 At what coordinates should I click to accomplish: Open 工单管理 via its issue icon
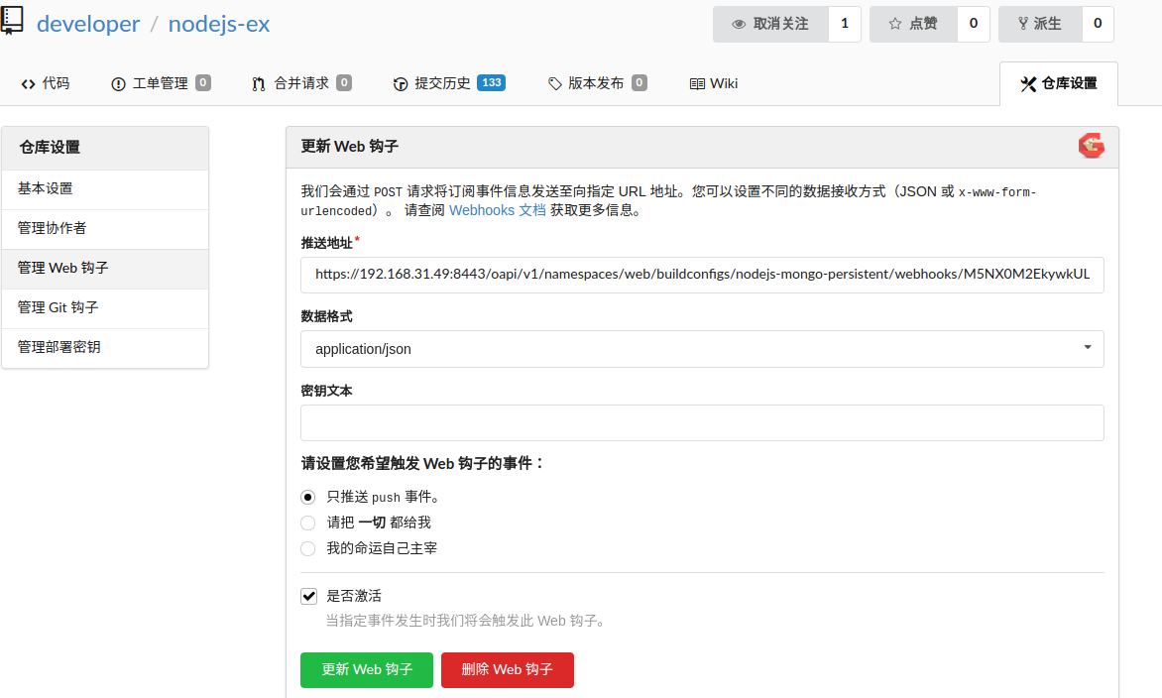120,83
